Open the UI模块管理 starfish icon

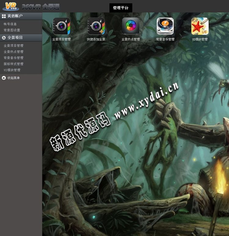(200, 26)
